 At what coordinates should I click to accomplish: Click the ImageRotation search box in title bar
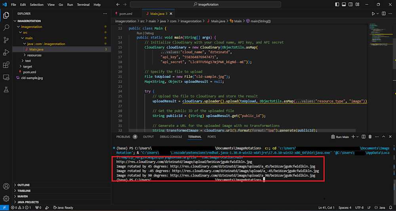(x=206, y=4)
